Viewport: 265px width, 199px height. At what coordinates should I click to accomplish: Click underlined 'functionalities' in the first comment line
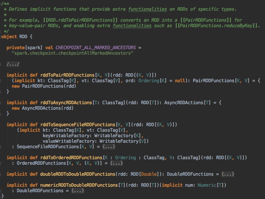(148, 9)
